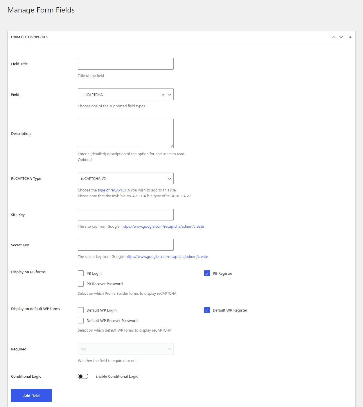
Task: Open the ReCAPTCHA Type dropdown
Action: click(x=126, y=178)
